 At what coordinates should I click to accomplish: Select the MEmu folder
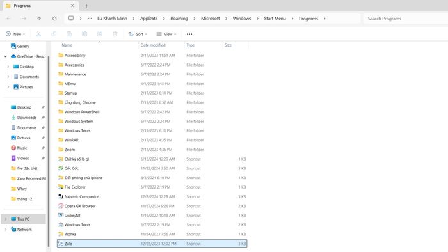pos(152,83)
